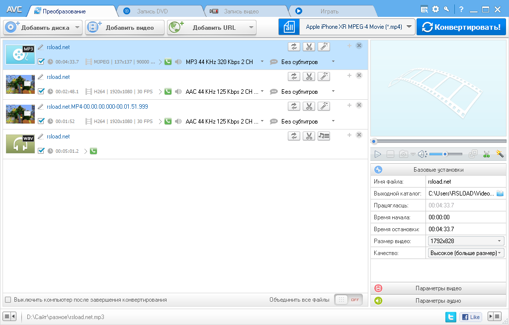The width and height of the screenshot is (509, 325).
Task: Open the quality Высокое dropdown
Action: click(466, 253)
